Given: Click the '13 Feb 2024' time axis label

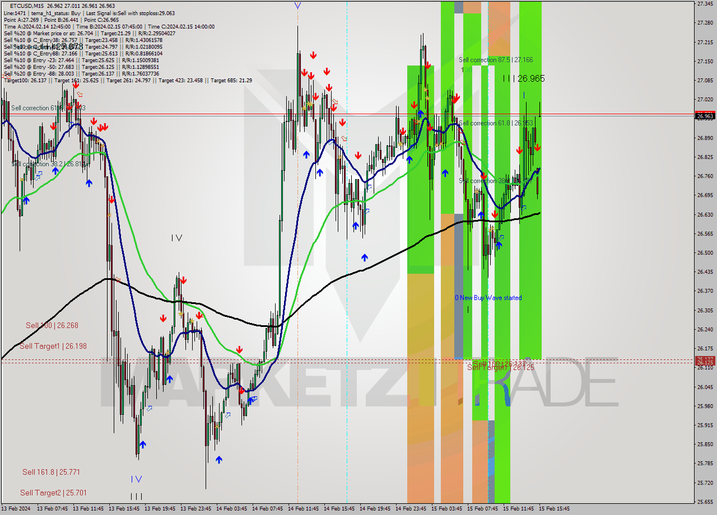Looking at the screenshot, I should coord(16,509).
